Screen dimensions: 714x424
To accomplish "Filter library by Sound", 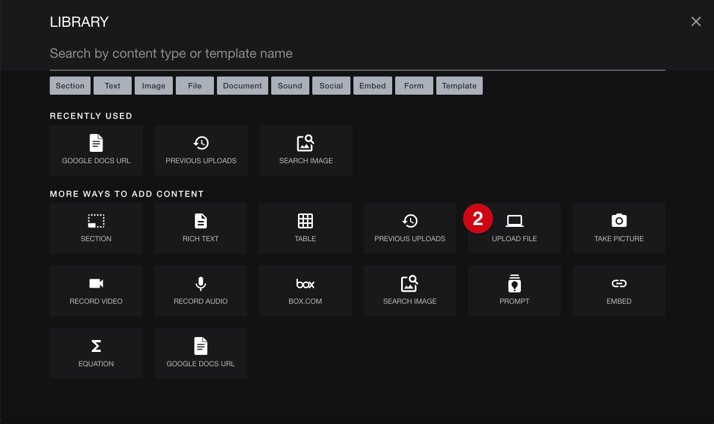I will 290,86.
